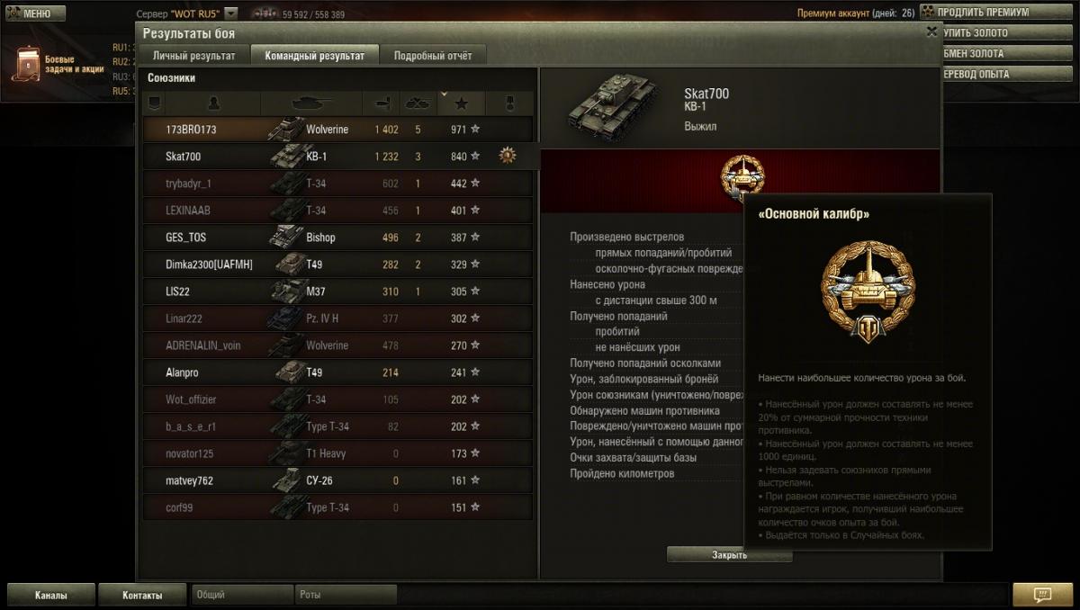Click Skat700's achievement medal icon in list
The width and height of the screenshot is (1080, 610).
point(508,156)
